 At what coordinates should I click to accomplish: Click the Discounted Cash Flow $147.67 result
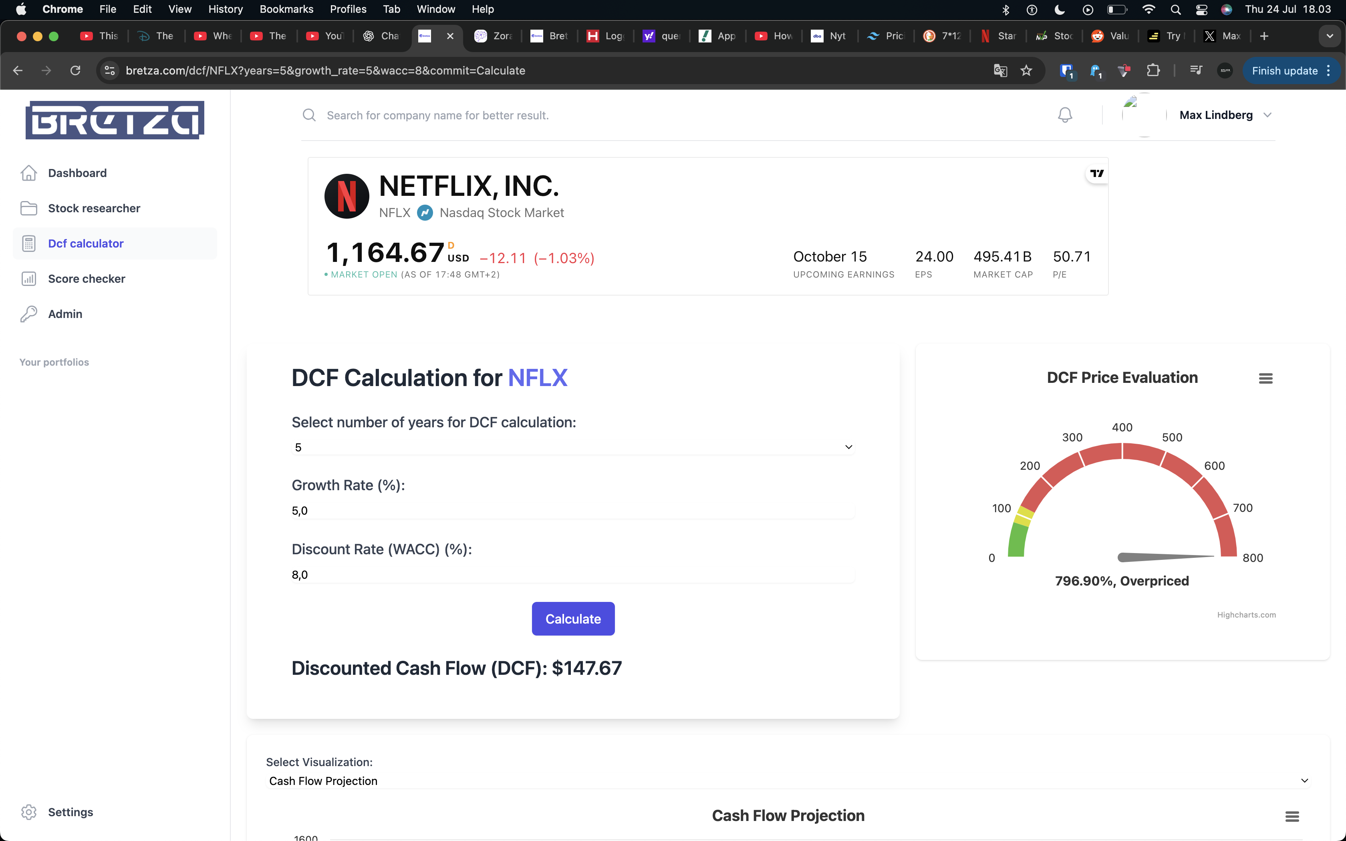point(457,668)
